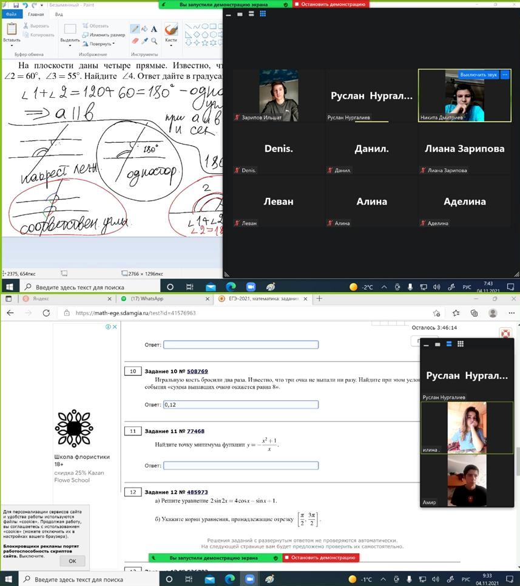
Task: Click the Выключить звук button
Action: pyautogui.click(x=478, y=75)
